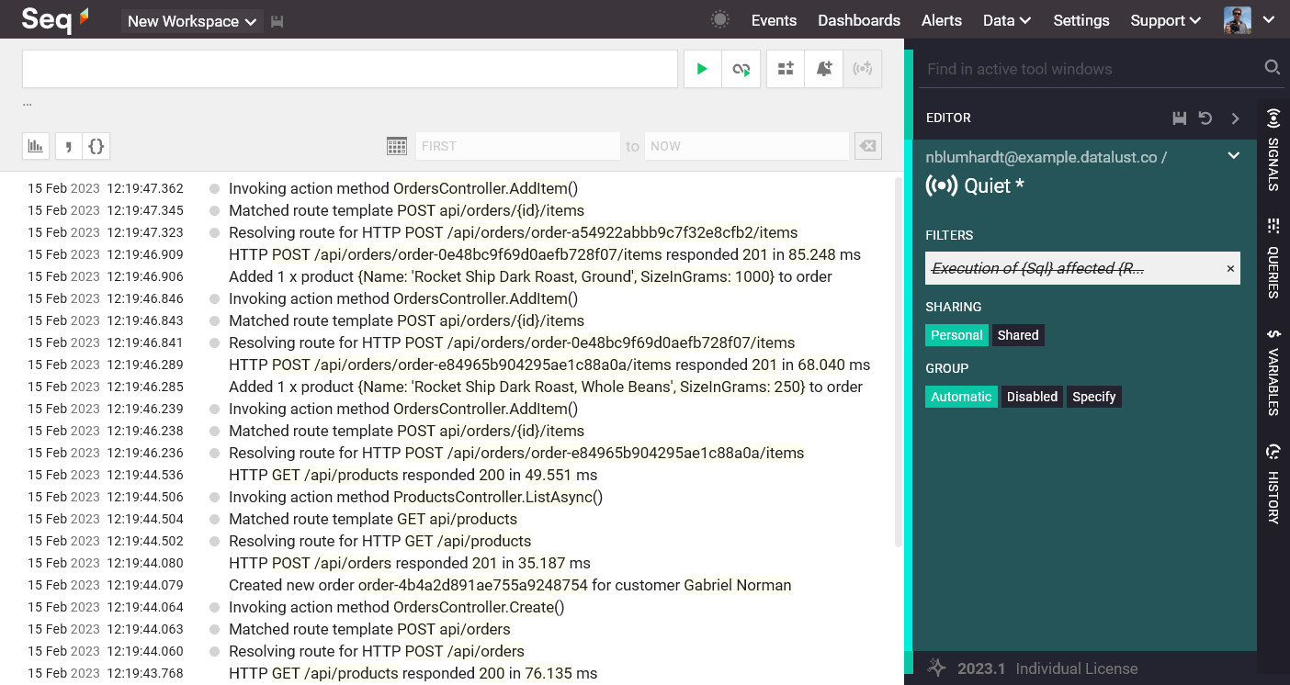Focus the main query input box
1290x685 pixels.
point(350,69)
